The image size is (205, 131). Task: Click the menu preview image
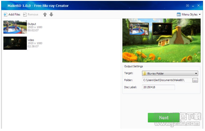point(161,41)
